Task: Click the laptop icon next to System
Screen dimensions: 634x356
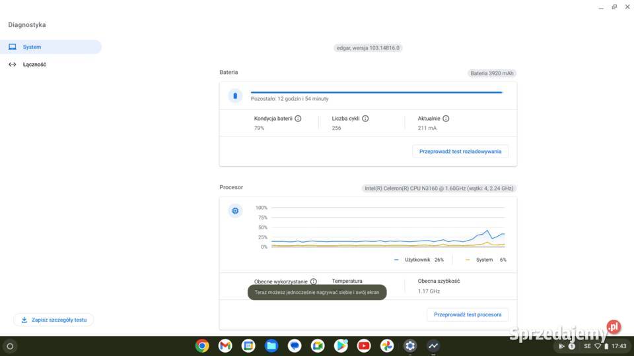Action: click(13, 47)
